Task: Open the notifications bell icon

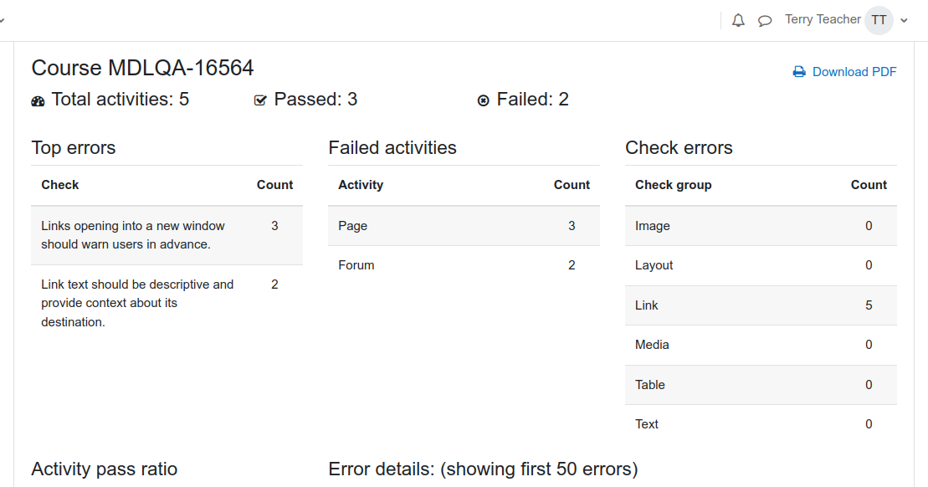Action: [738, 21]
